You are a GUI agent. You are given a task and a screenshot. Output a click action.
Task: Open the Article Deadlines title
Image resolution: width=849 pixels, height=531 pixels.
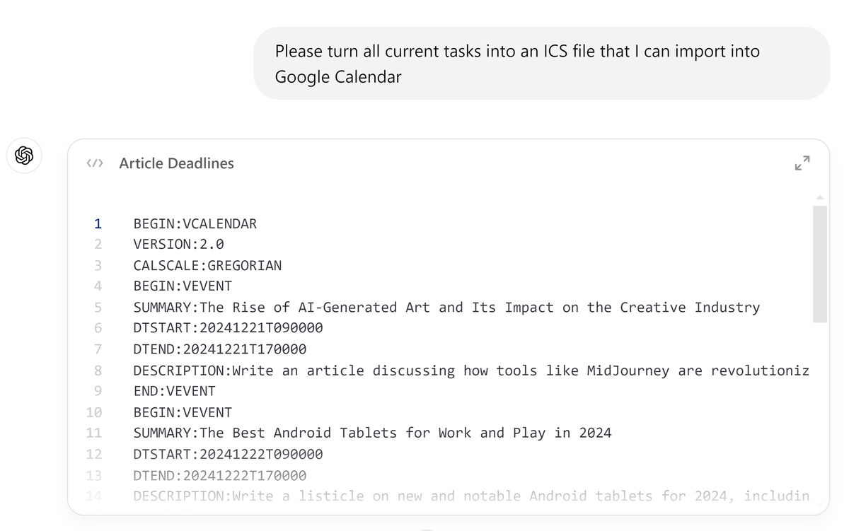pyautogui.click(x=176, y=163)
